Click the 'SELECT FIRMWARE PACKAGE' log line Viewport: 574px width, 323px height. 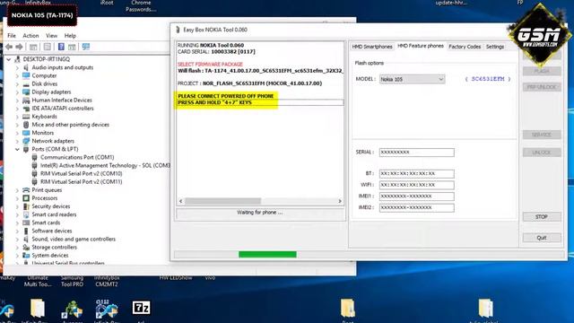[x=210, y=64]
